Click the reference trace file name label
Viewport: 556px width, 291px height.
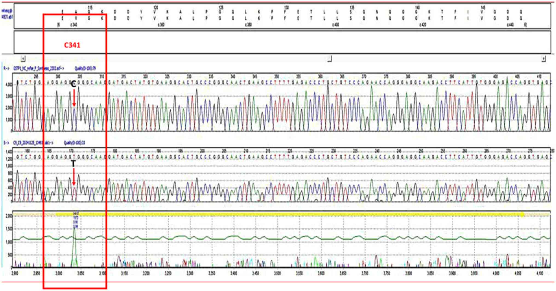pos(39,68)
